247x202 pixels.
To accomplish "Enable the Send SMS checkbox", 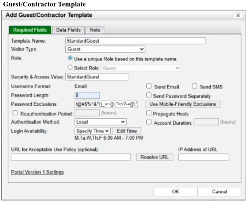I will coord(195,87).
